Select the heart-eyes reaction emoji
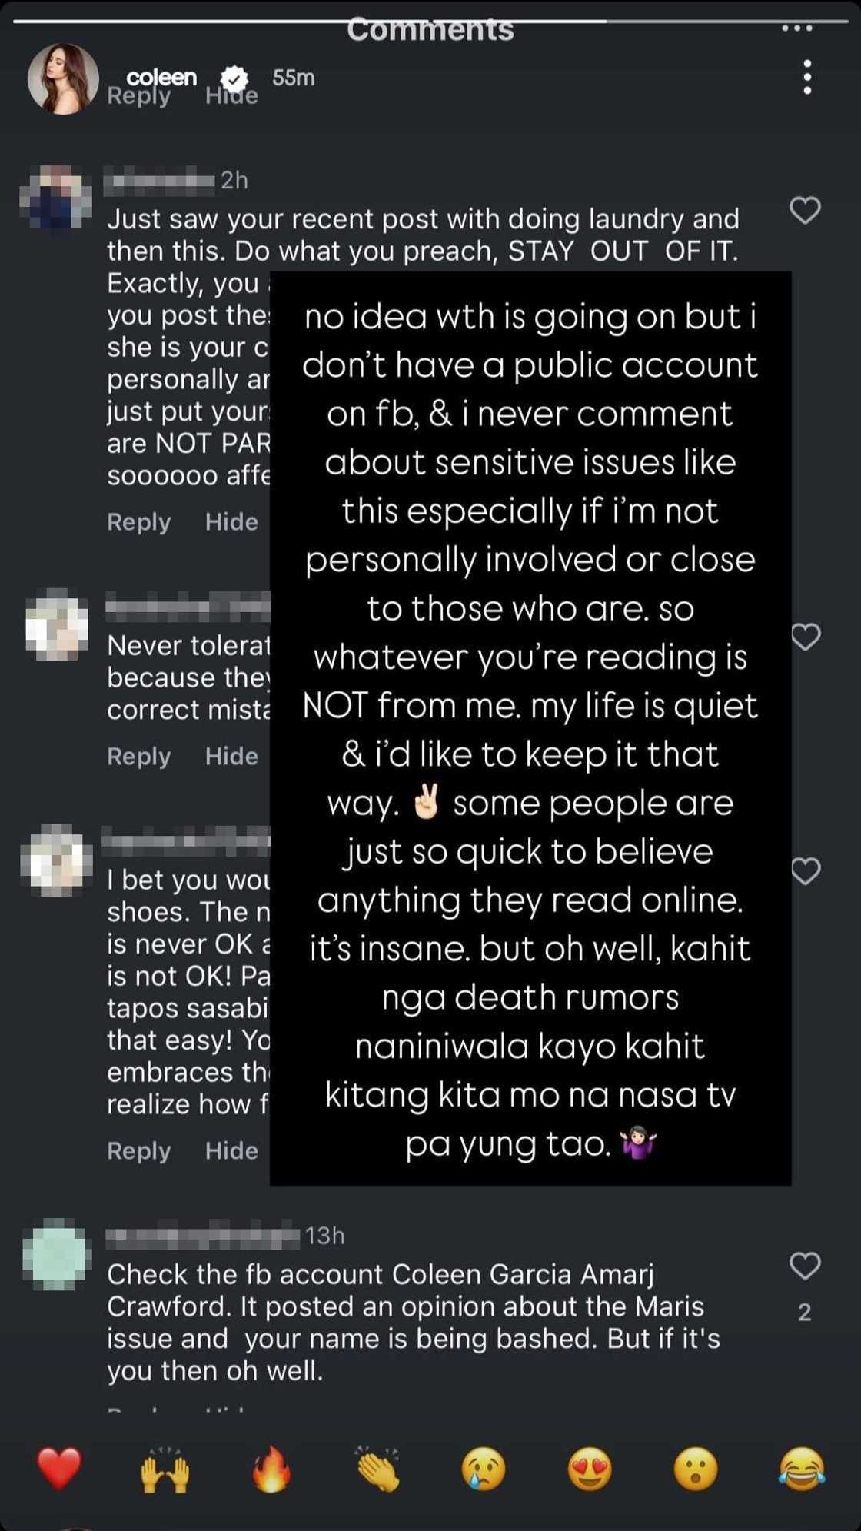The height and width of the screenshot is (1531, 861). (x=590, y=1468)
